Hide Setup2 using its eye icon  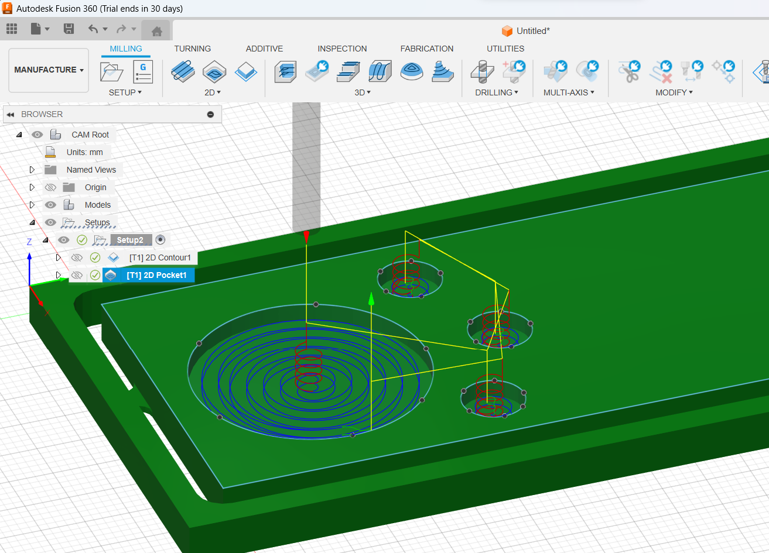(64, 240)
